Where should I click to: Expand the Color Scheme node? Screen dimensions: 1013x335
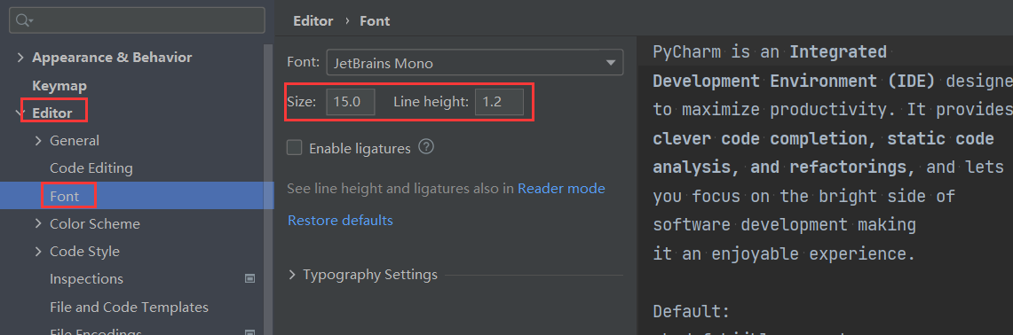(x=37, y=224)
